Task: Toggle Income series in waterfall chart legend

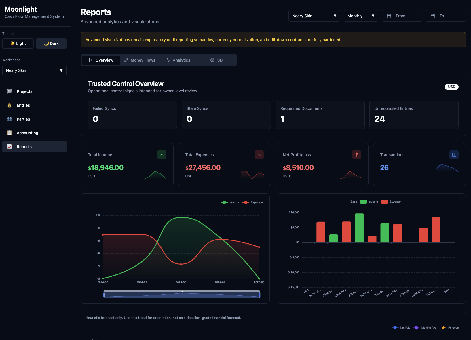Action: tap(369, 202)
